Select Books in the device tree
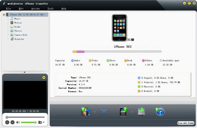The height and width of the screenshot is (128, 197). click(17, 27)
